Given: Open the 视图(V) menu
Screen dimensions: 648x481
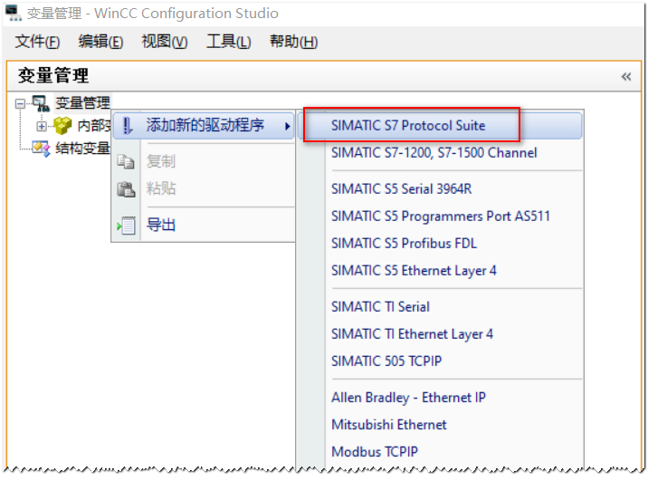Looking at the screenshot, I should click(x=165, y=42).
